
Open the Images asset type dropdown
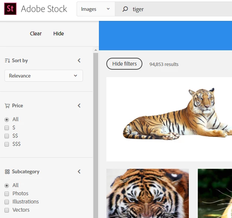(x=96, y=9)
